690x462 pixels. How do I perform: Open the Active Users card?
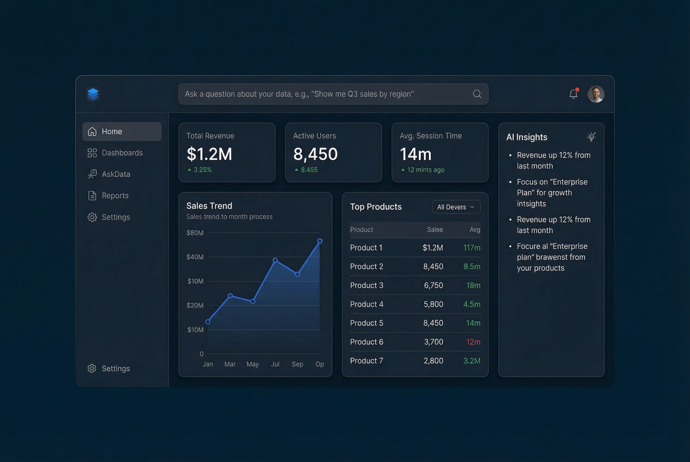(x=333, y=152)
